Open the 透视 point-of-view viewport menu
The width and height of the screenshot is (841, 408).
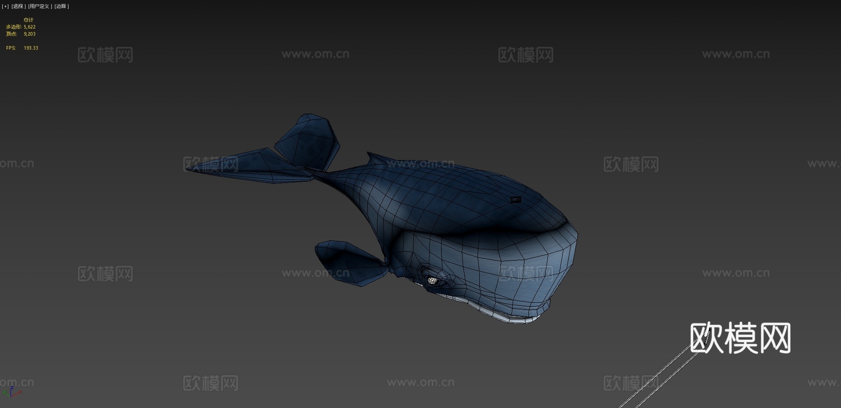tap(18, 7)
